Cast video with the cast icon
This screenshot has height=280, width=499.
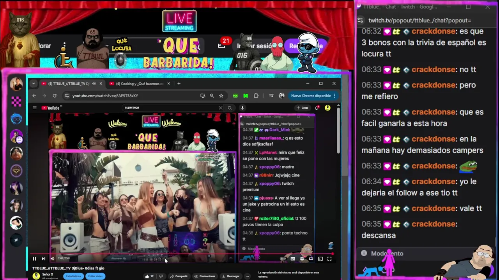[x=320, y=259]
